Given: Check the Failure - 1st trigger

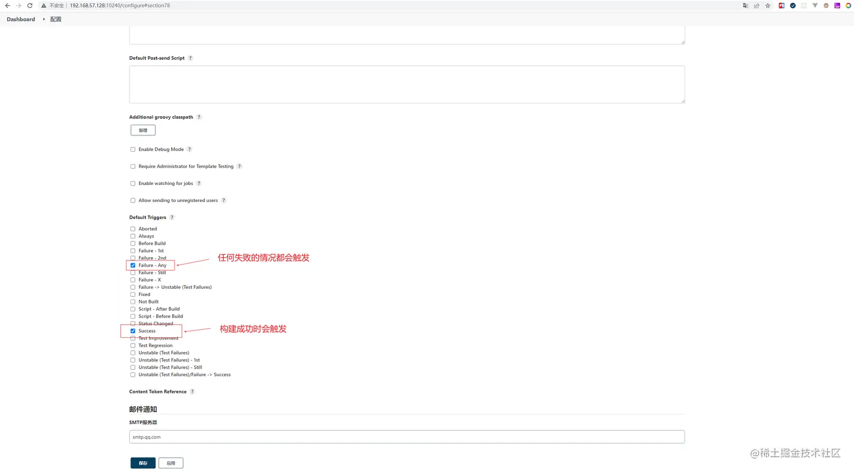Looking at the screenshot, I should pos(133,251).
